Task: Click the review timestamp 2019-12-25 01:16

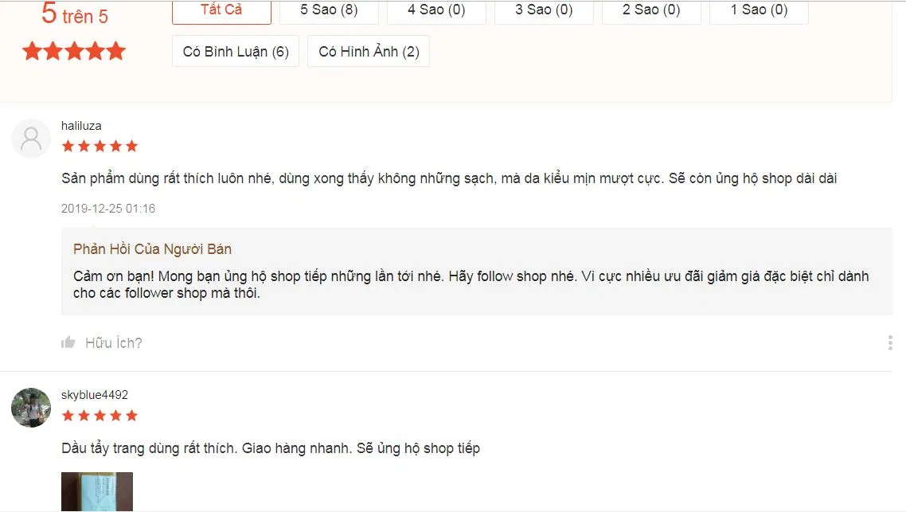Action: pyautogui.click(x=109, y=208)
